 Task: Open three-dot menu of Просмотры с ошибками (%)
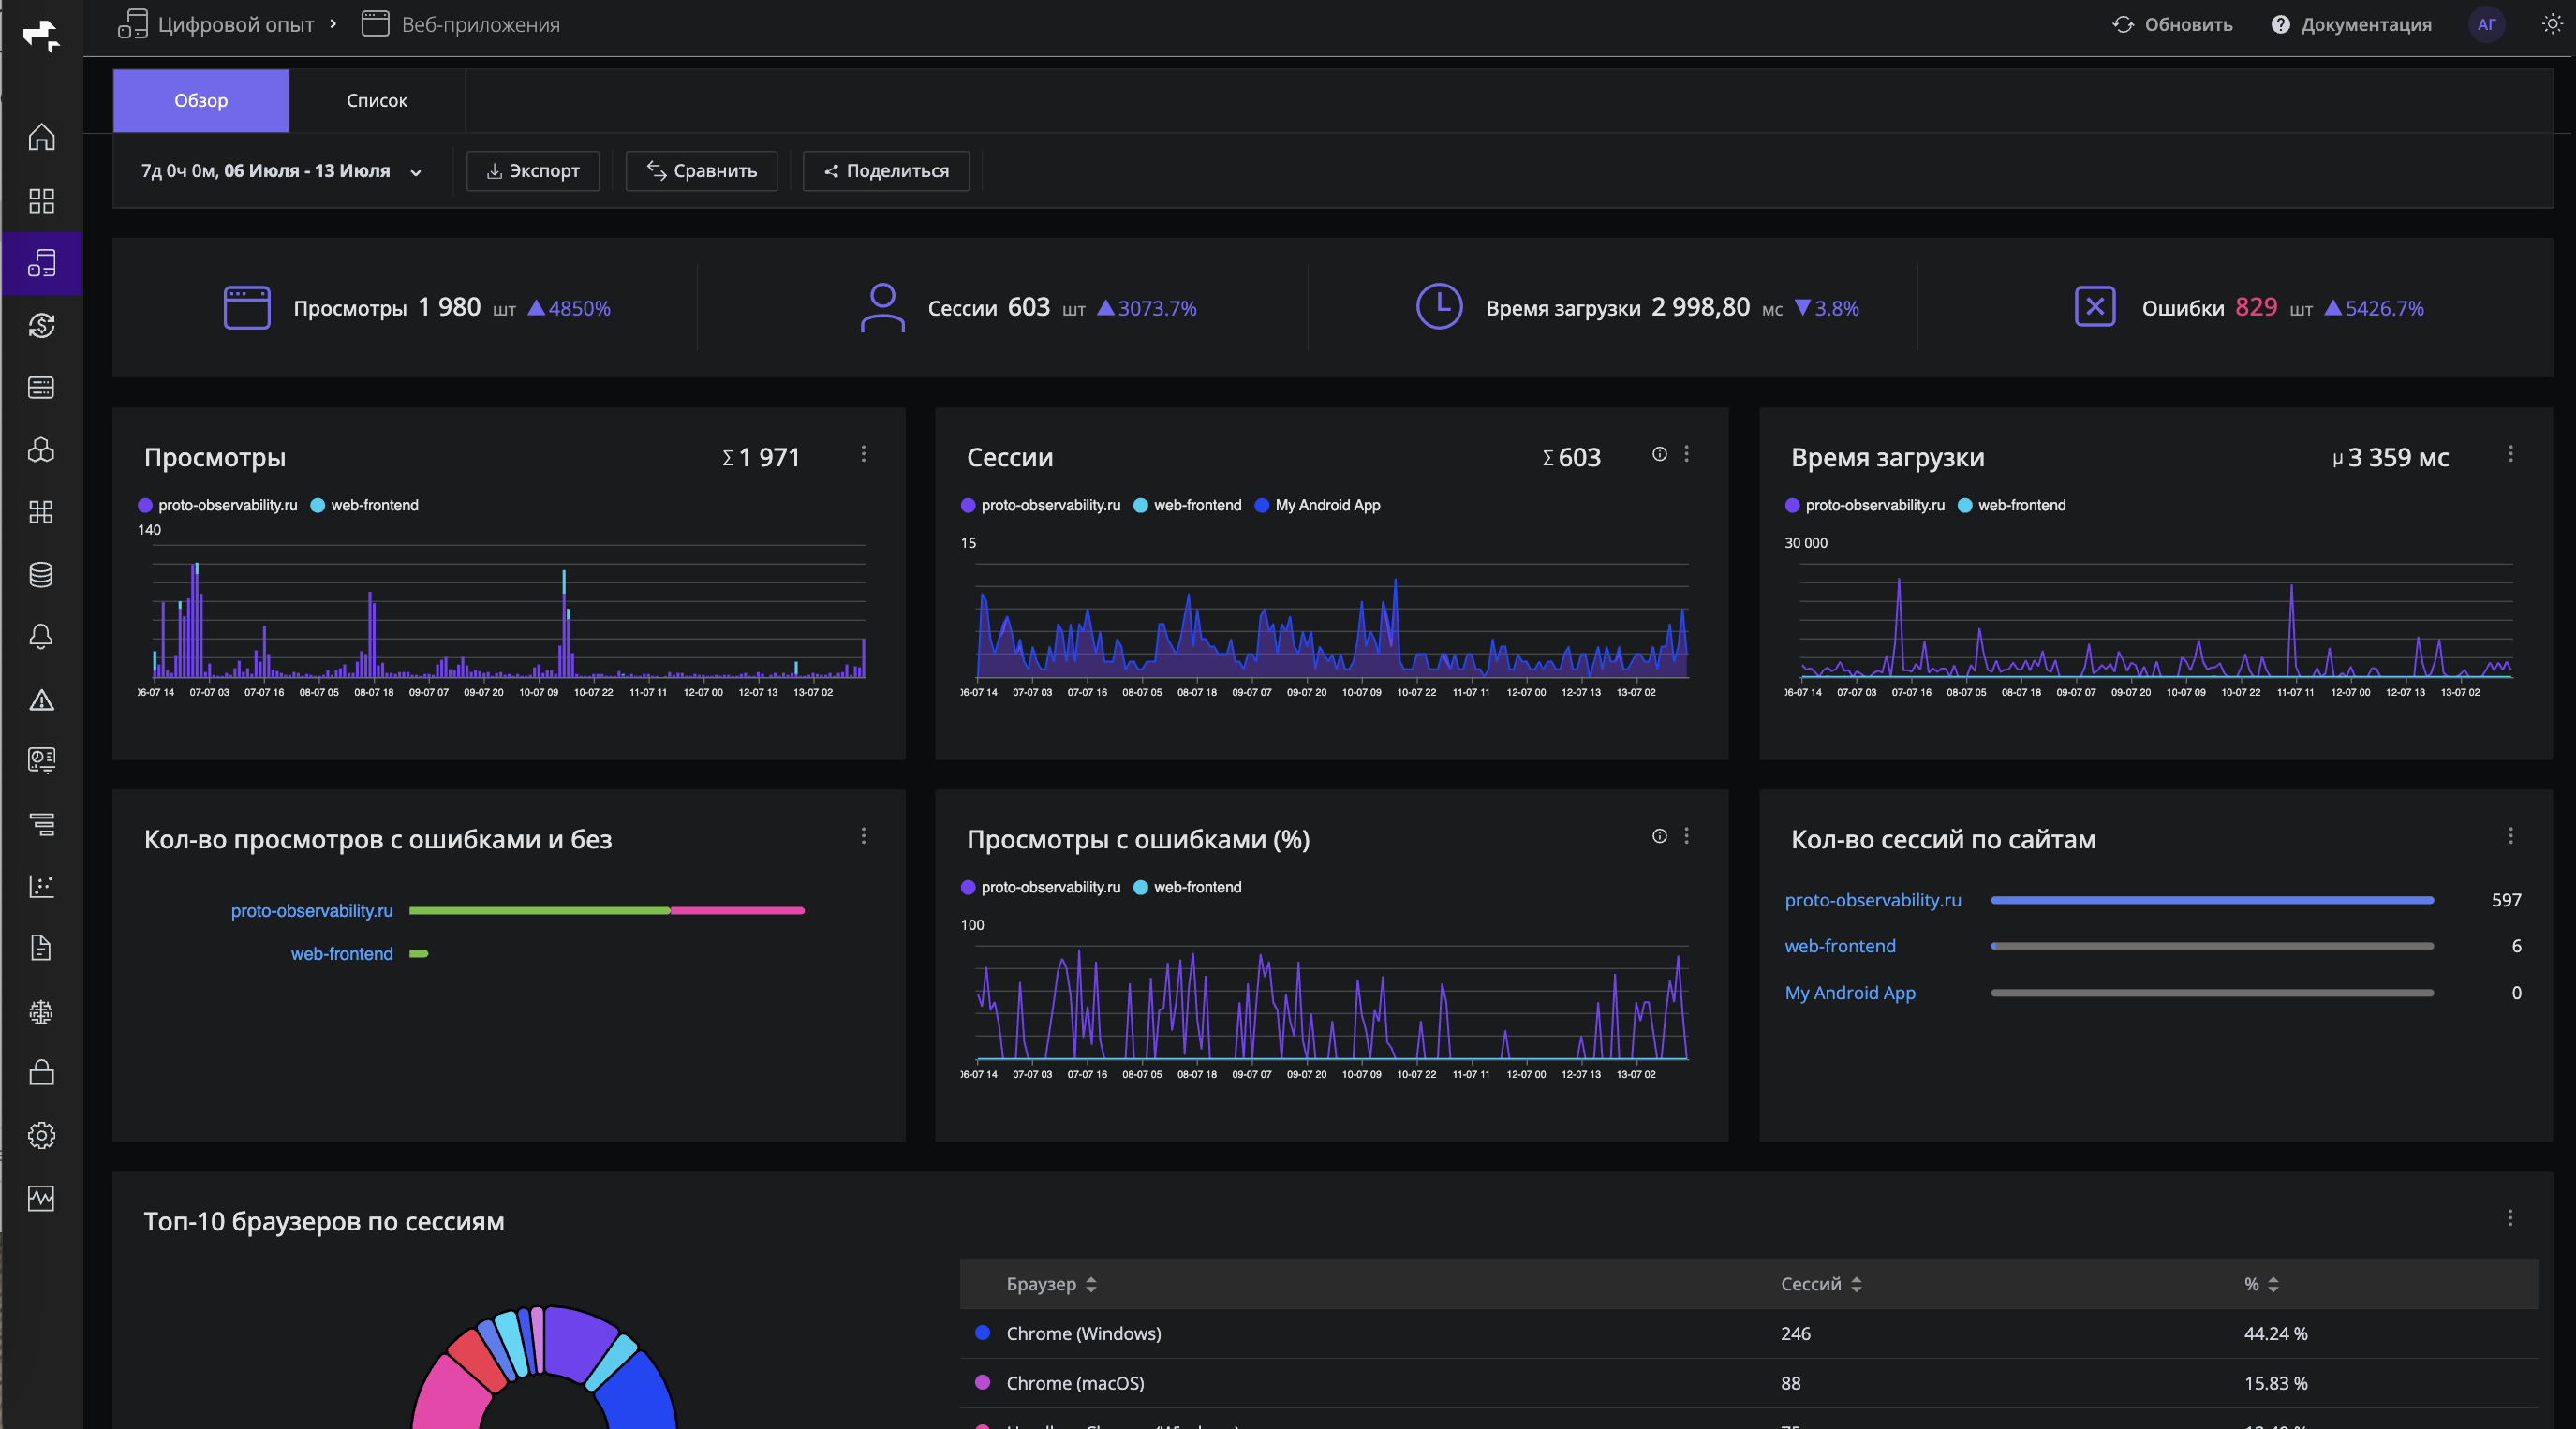click(1687, 836)
